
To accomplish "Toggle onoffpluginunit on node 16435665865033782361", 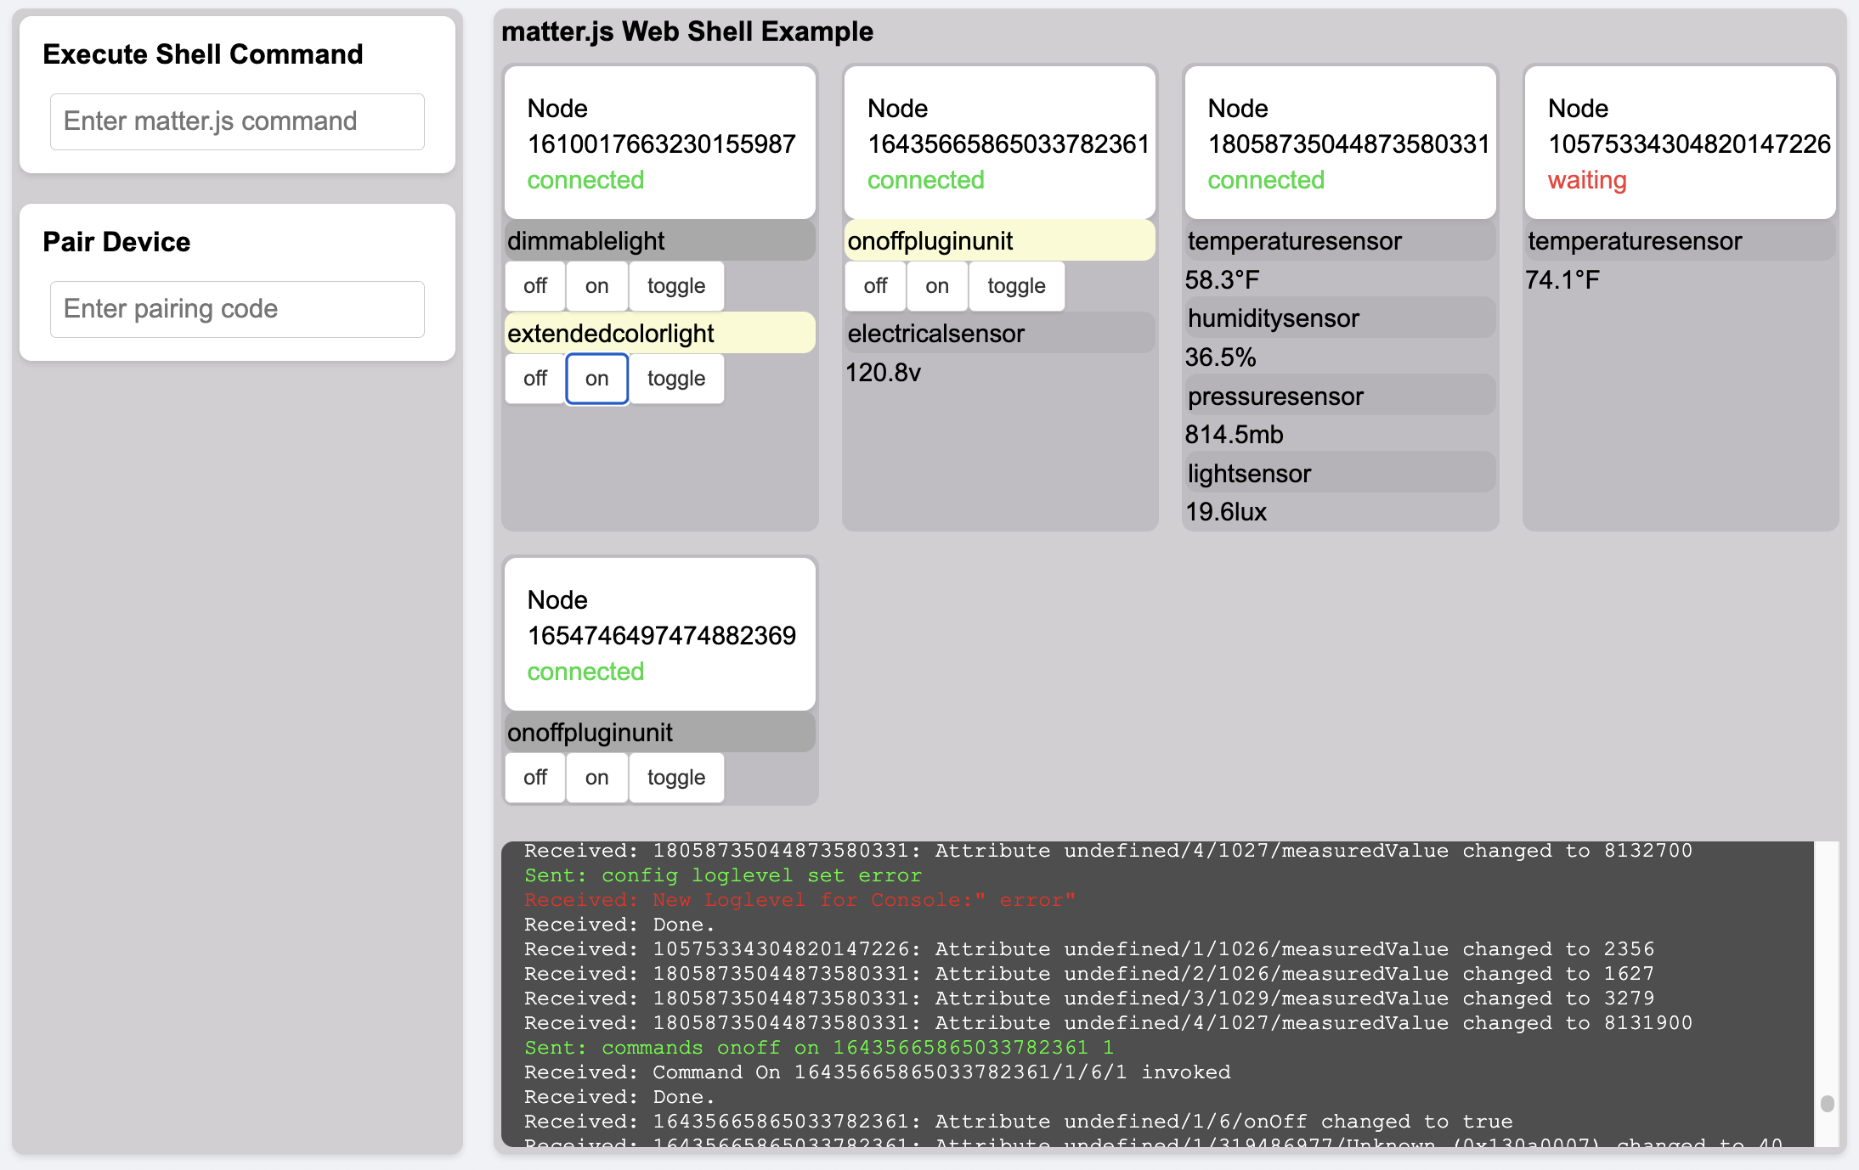I will [x=1016, y=286].
